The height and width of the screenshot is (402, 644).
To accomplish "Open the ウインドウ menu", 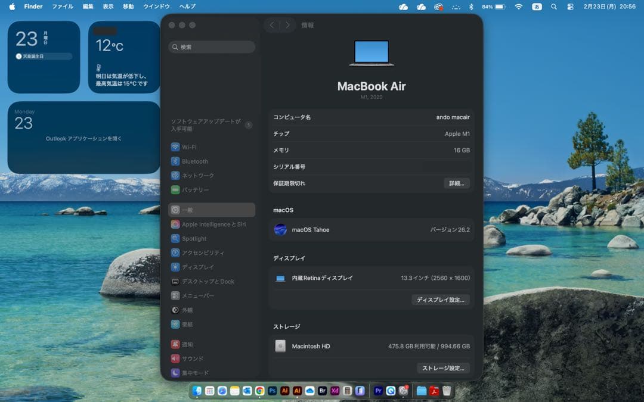I will tap(156, 7).
